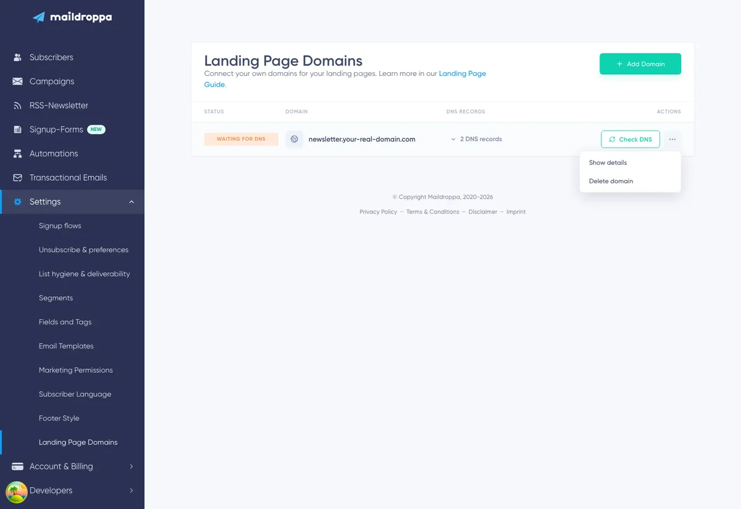The width and height of the screenshot is (741, 509).
Task: Open Signup-Forms section
Action: pos(72,130)
